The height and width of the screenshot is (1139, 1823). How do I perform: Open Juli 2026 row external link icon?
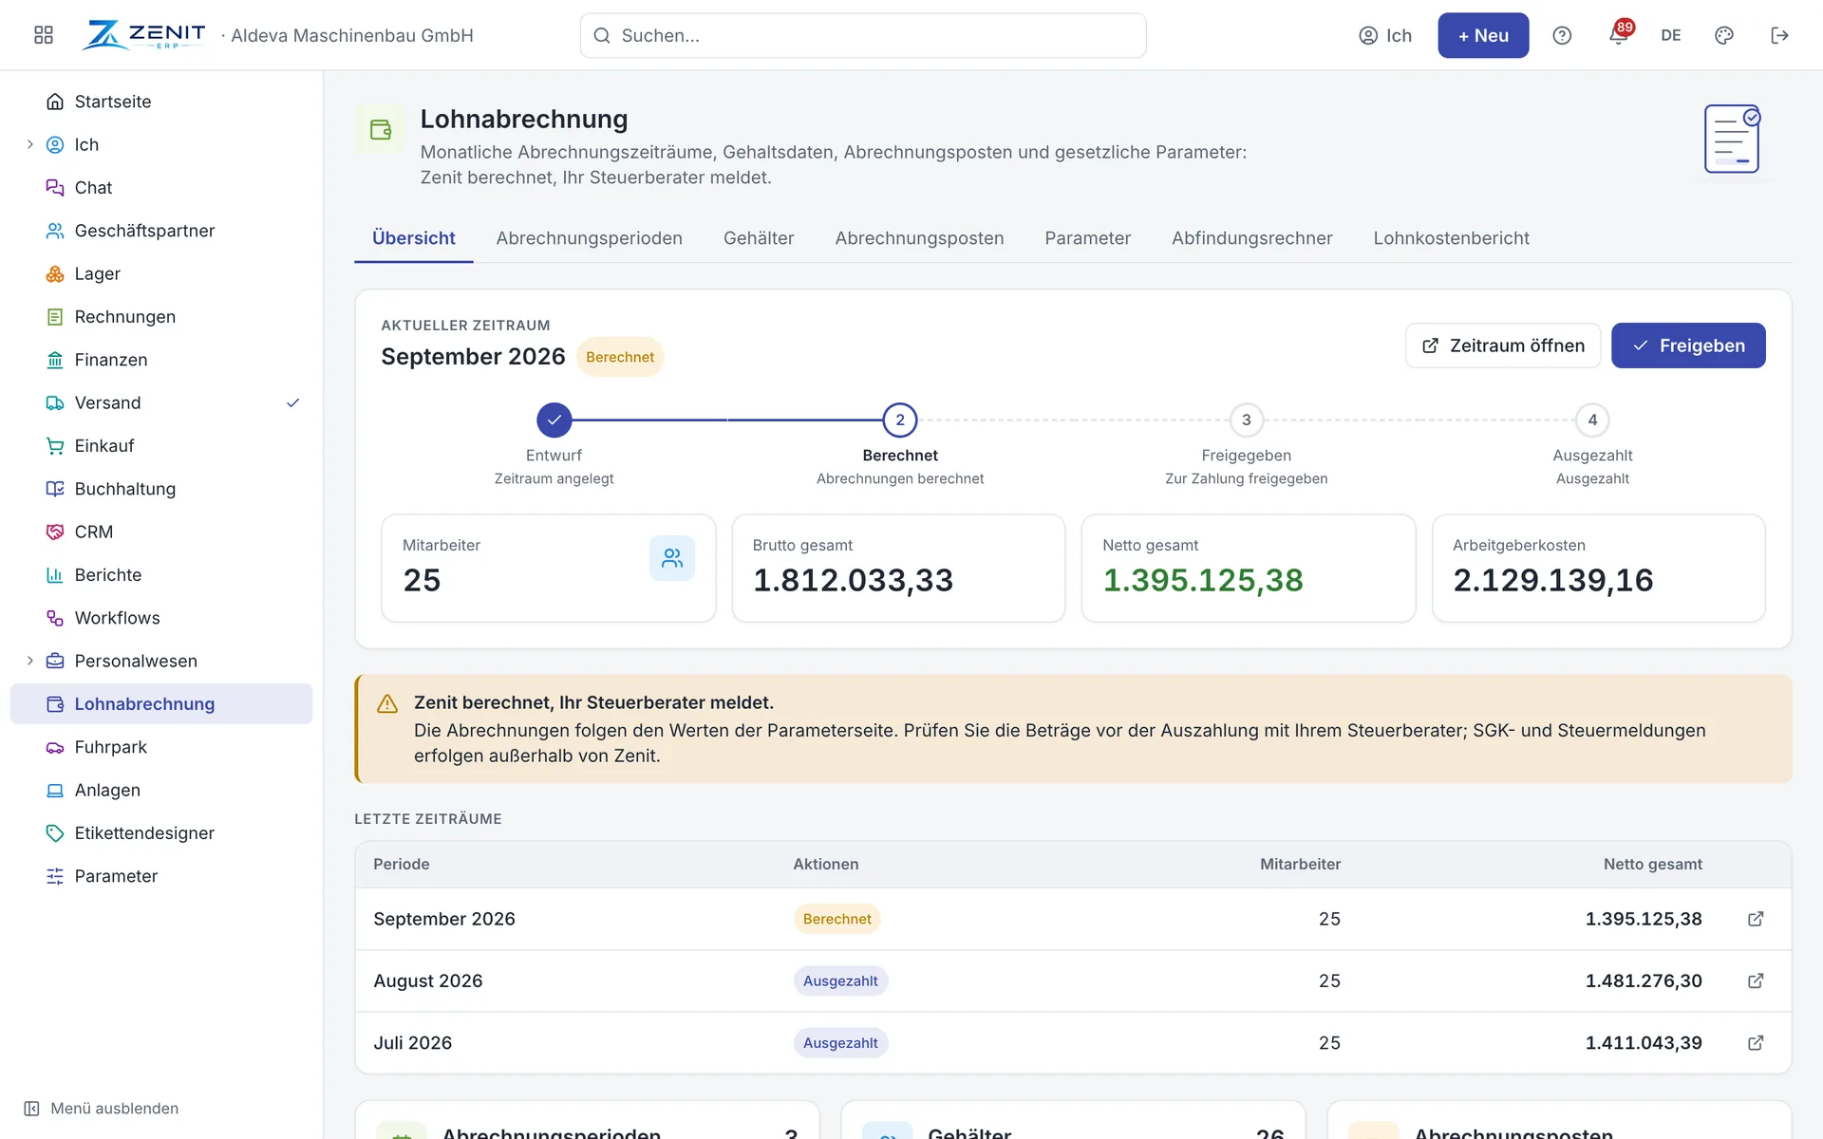pos(1756,1042)
